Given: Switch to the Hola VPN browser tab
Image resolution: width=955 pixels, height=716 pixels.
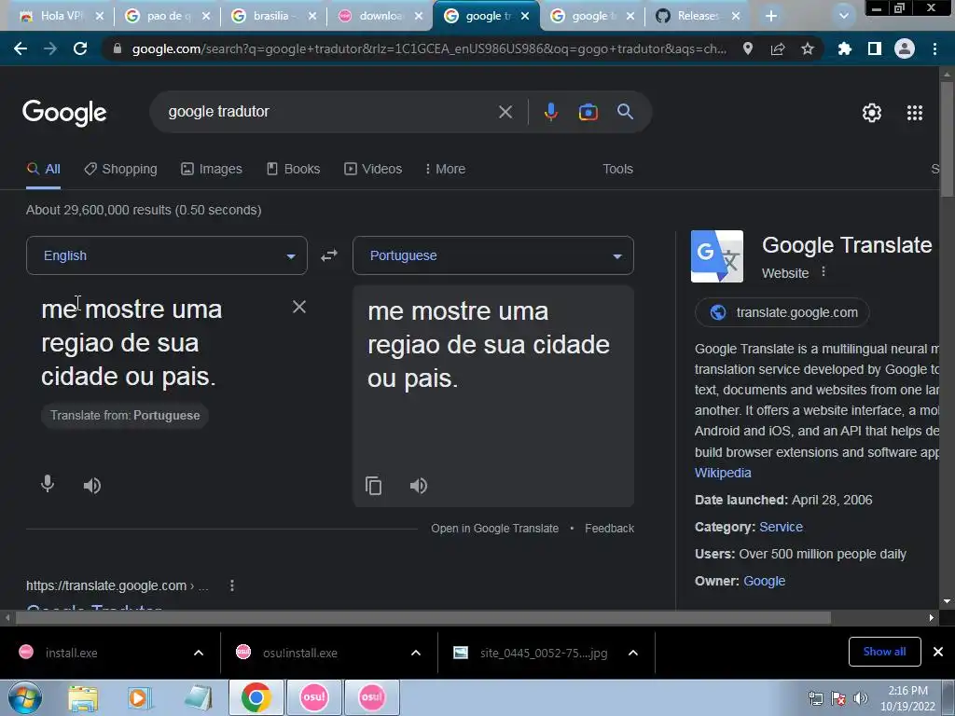Looking at the screenshot, I should (60, 16).
